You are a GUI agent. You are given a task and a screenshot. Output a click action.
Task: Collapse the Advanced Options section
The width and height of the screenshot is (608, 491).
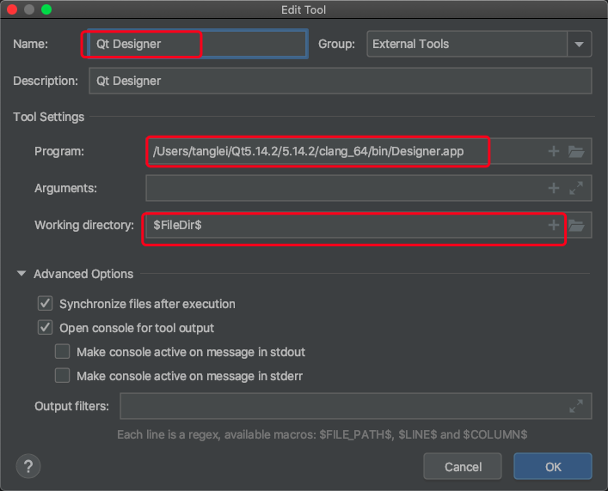[x=21, y=274]
